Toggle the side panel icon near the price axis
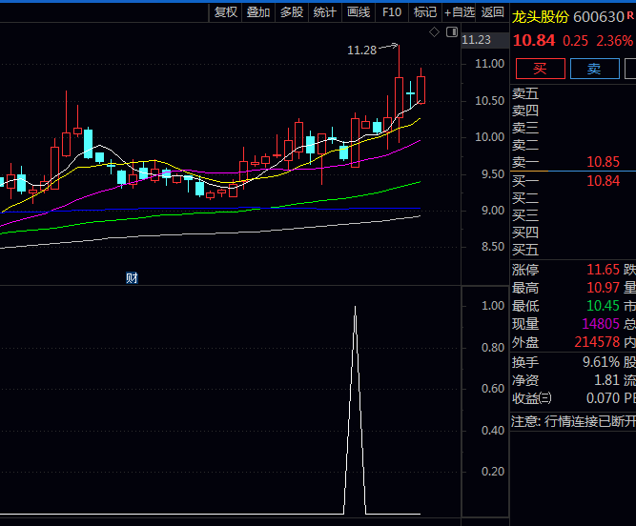The width and height of the screenshot is (636, 526). coord(450,32)
